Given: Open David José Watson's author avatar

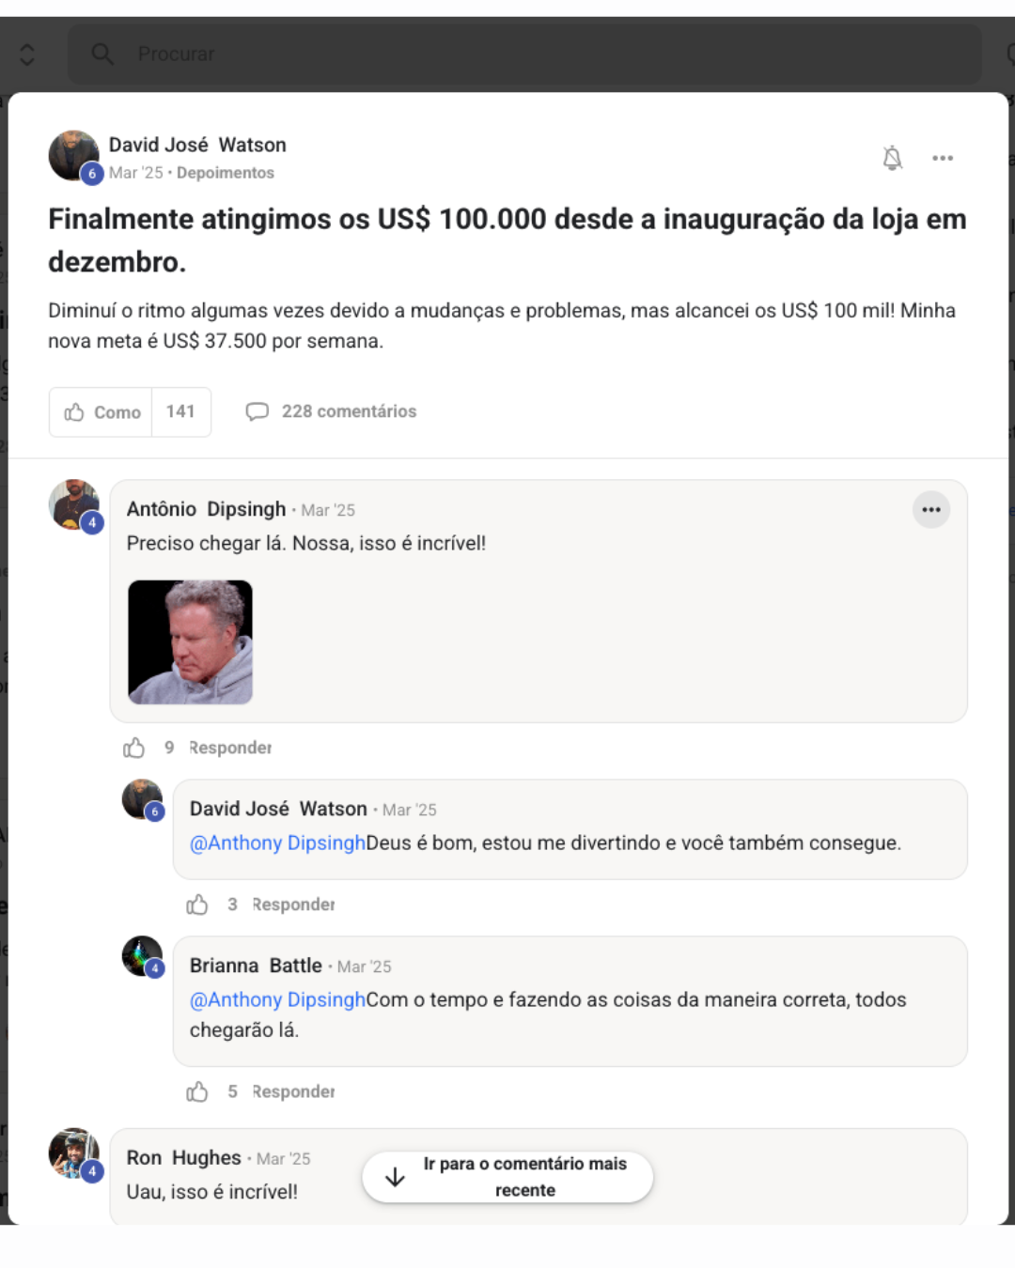Looking at the screenshot, I should [x=73, y=156].
